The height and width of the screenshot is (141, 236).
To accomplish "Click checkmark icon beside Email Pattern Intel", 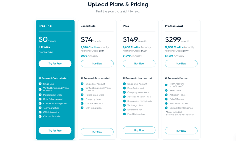I will [124, 114].
